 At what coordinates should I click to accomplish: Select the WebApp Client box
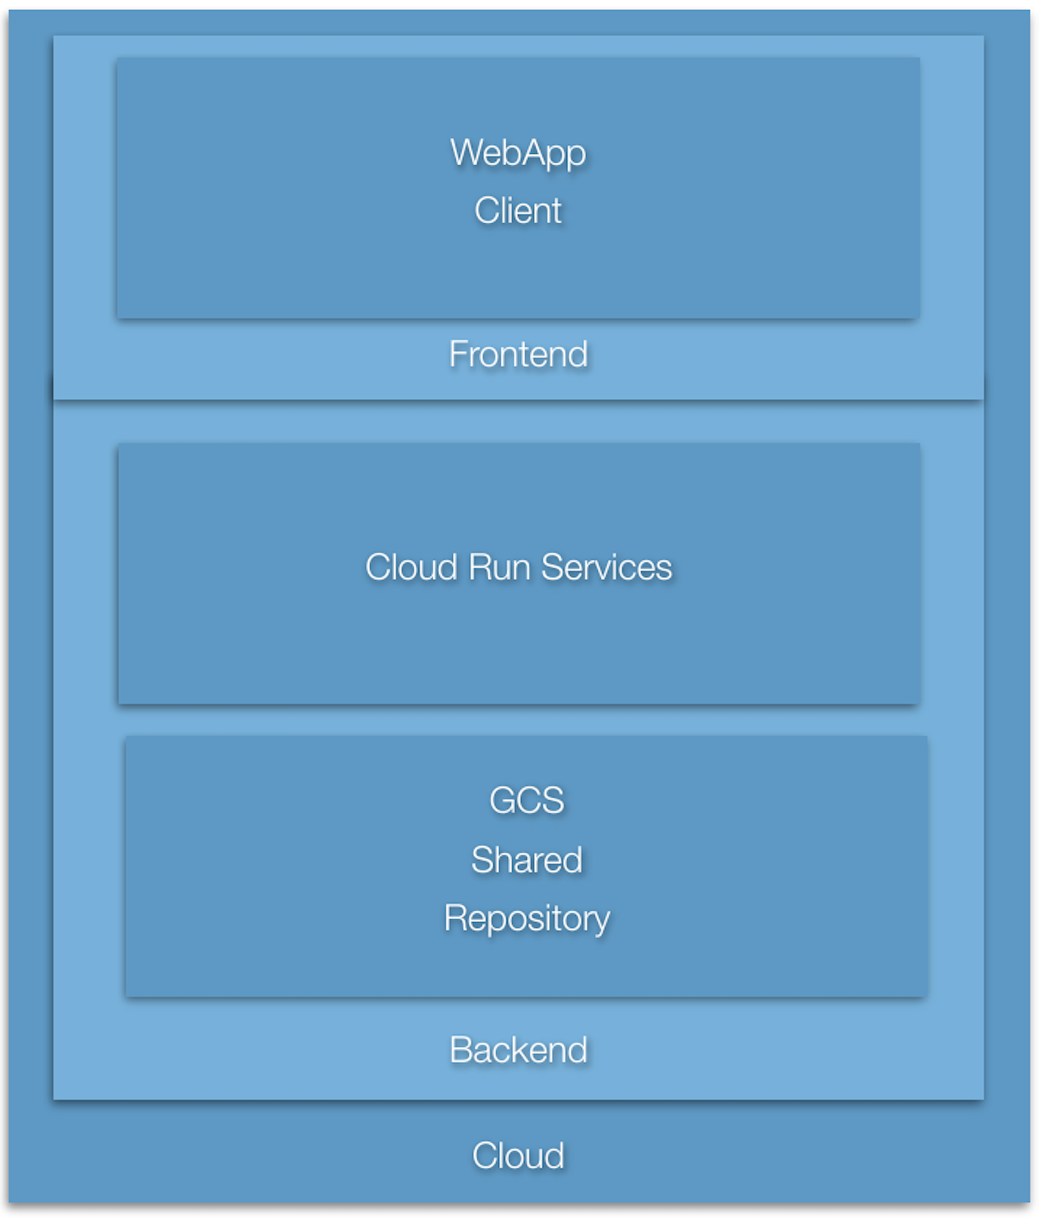(518, 188)
